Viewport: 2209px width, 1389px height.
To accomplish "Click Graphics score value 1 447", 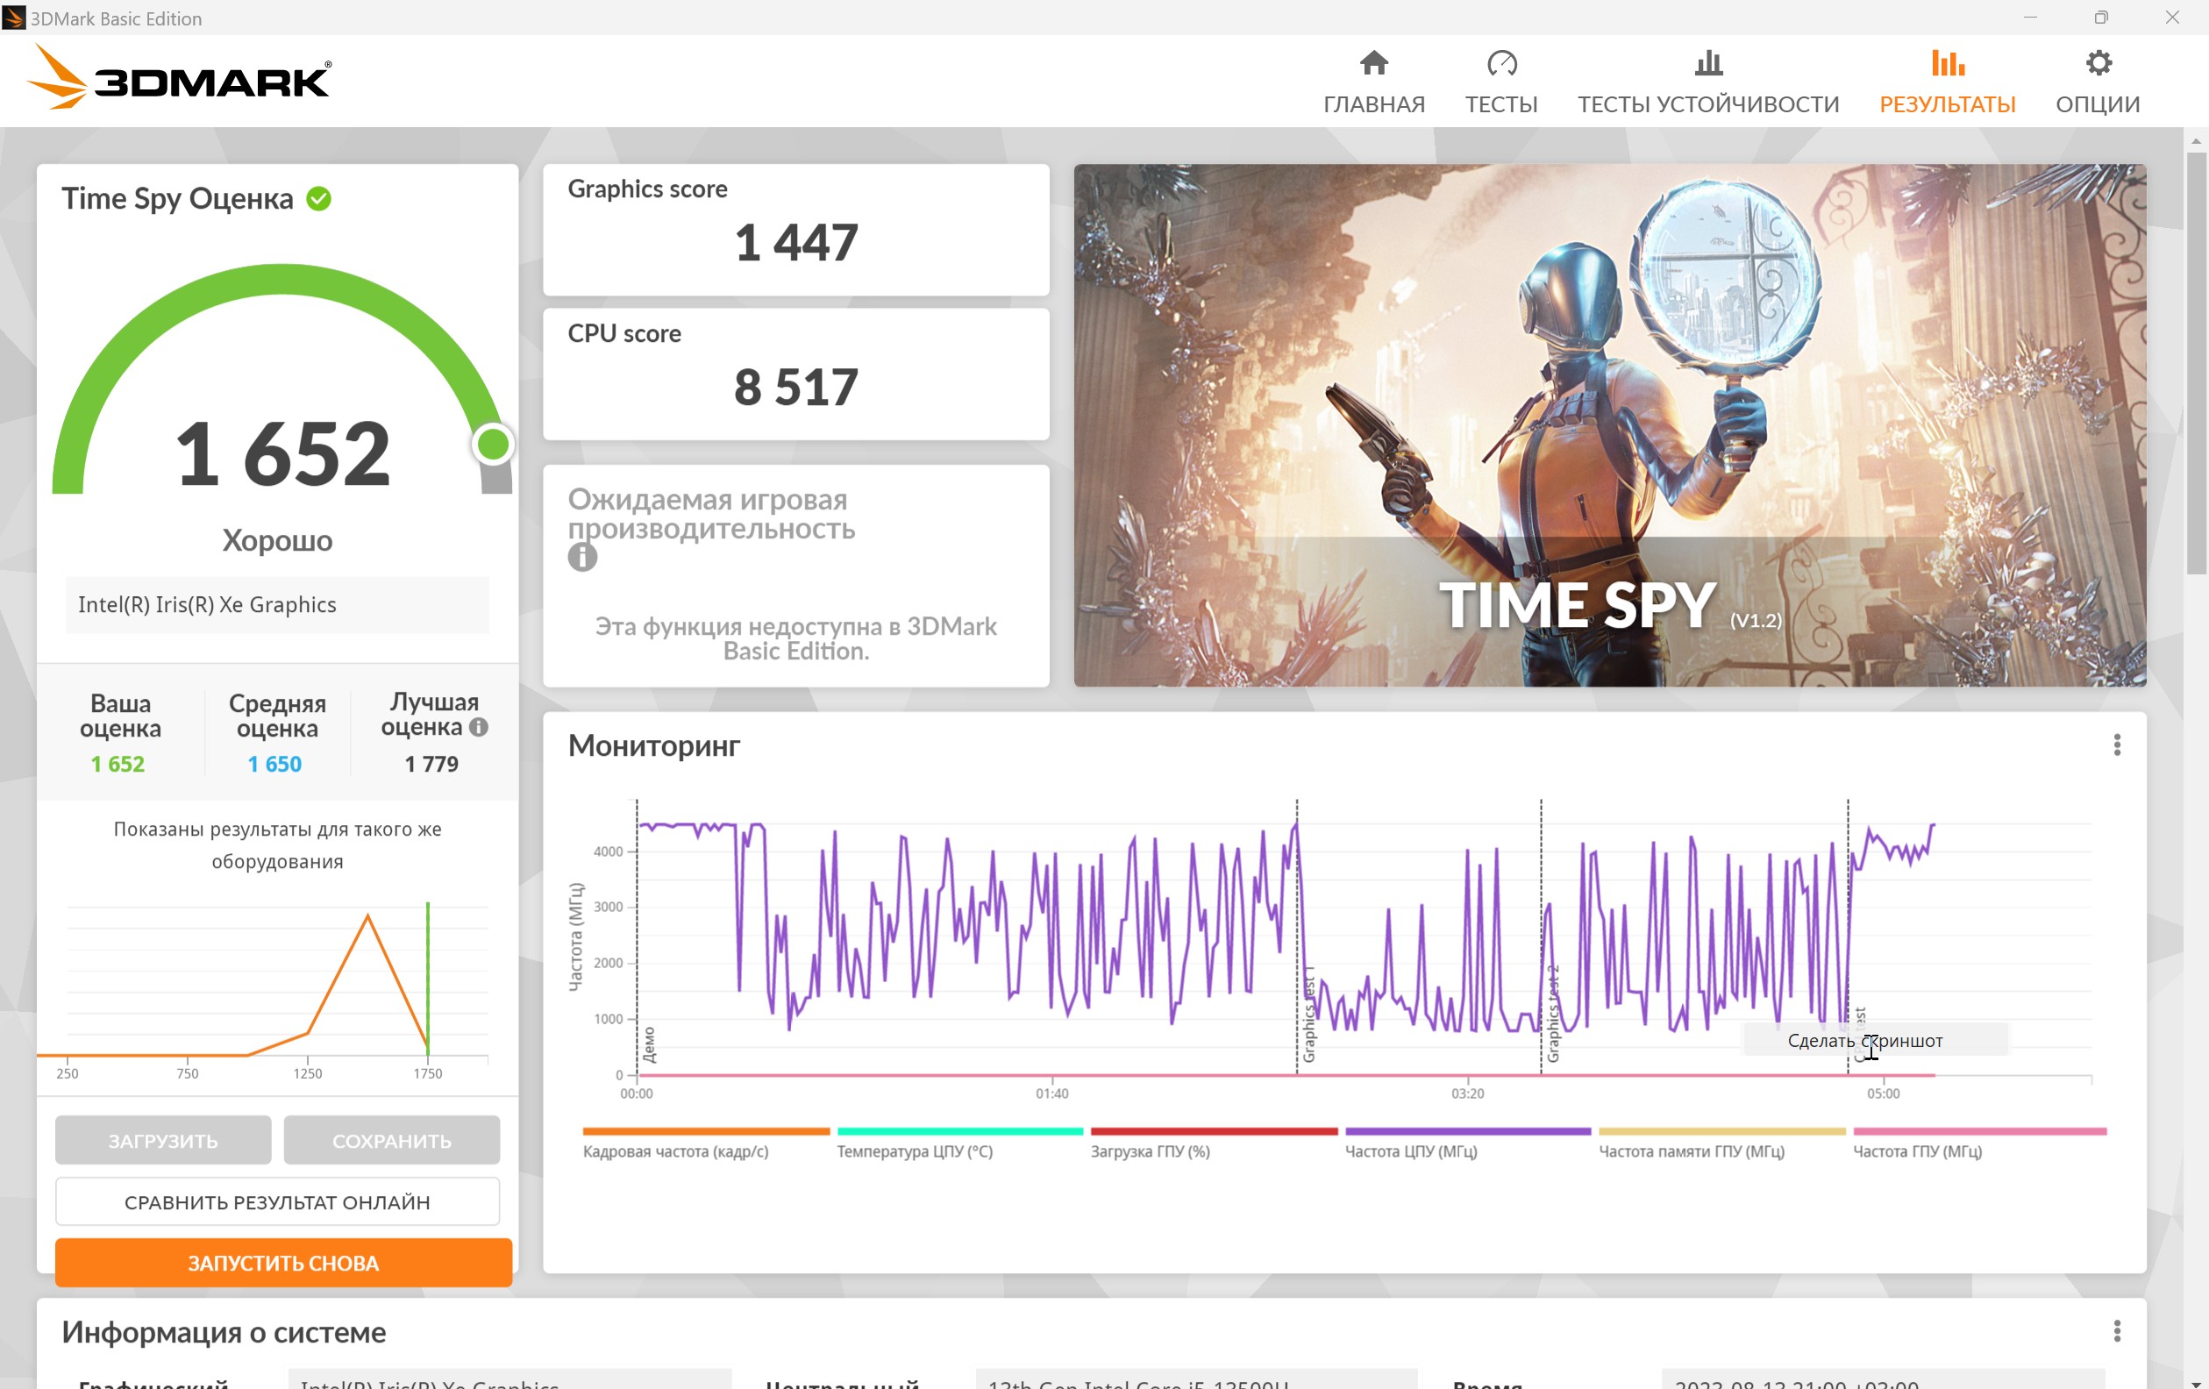I will [x=795, y=242].
